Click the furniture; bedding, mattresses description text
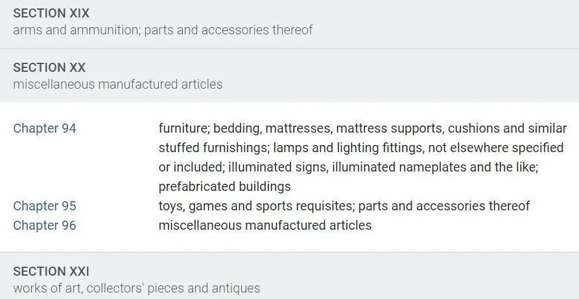 click(x=362, y=157)
